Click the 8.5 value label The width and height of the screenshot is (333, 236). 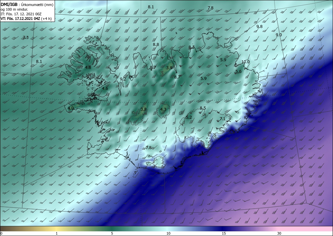point(203,108)
